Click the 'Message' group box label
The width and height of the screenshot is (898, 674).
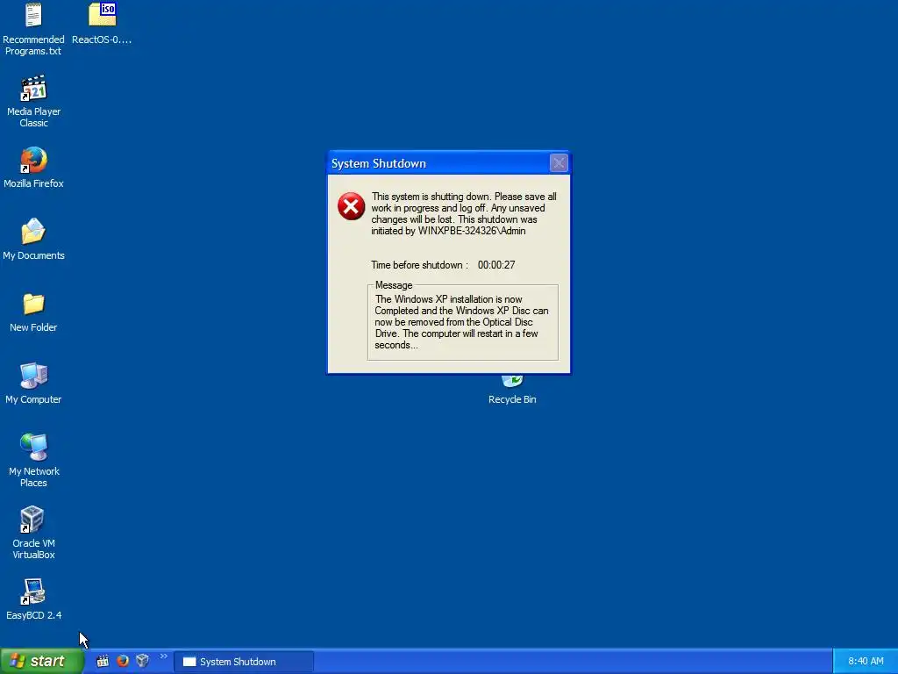click(x=394, y=285)
